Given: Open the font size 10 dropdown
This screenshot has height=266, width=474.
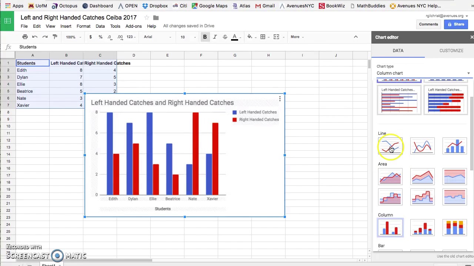Looking at the screenshot, I should (188, 37).
